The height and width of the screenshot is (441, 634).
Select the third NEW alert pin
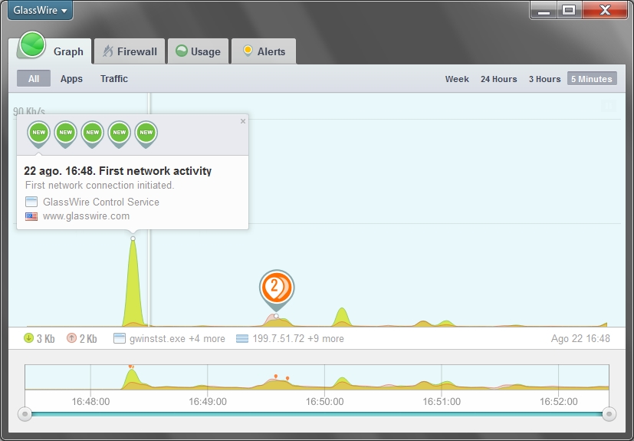point(93,134)
